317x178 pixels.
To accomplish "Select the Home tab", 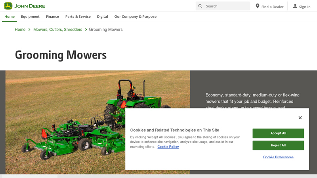I will (x=10, y=17).
